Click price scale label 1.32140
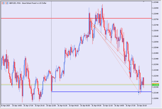This screenshot has height=109, width=162. 155,93
